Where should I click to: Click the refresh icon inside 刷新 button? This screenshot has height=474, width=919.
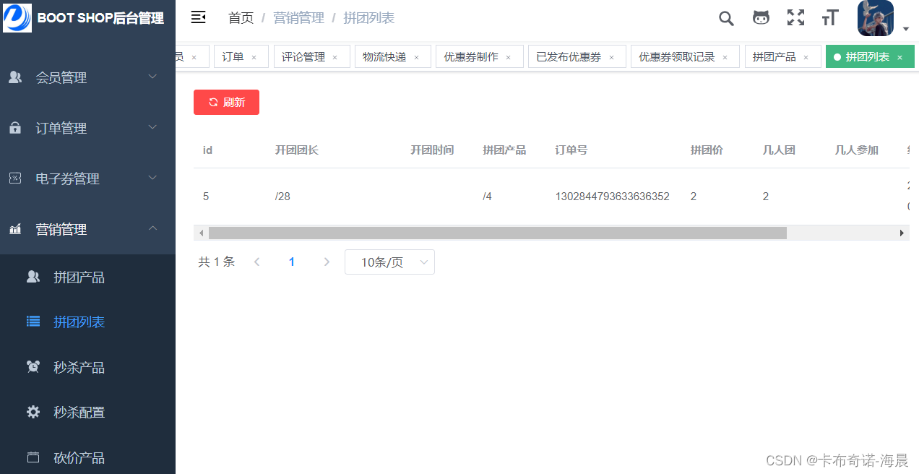pos(213,102)
